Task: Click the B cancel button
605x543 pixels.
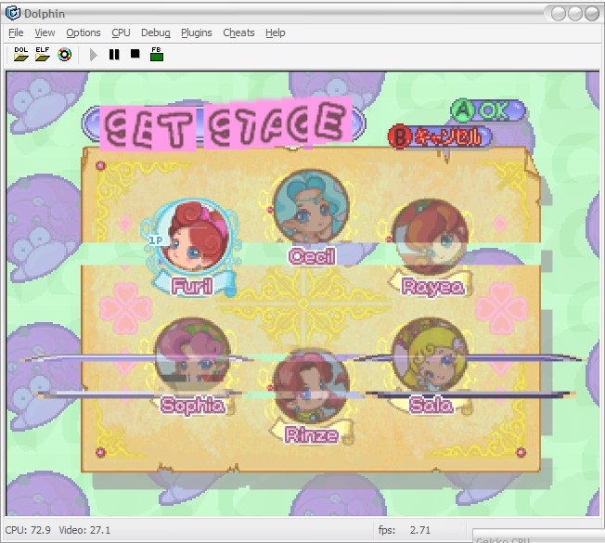Action: [x=440, y=136]
